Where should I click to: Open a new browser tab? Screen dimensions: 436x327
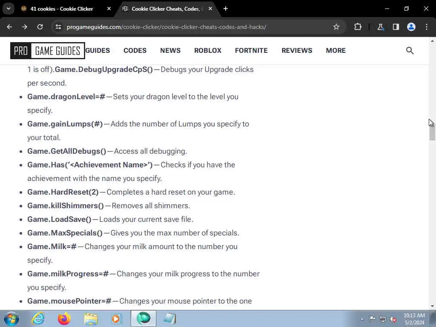point(226,9)
